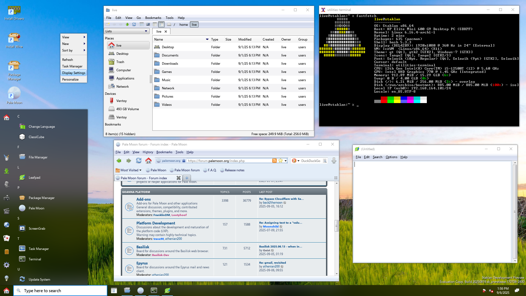The image size is (526, 296).
Task: Bookmark page with star icon
Action: 281,161
